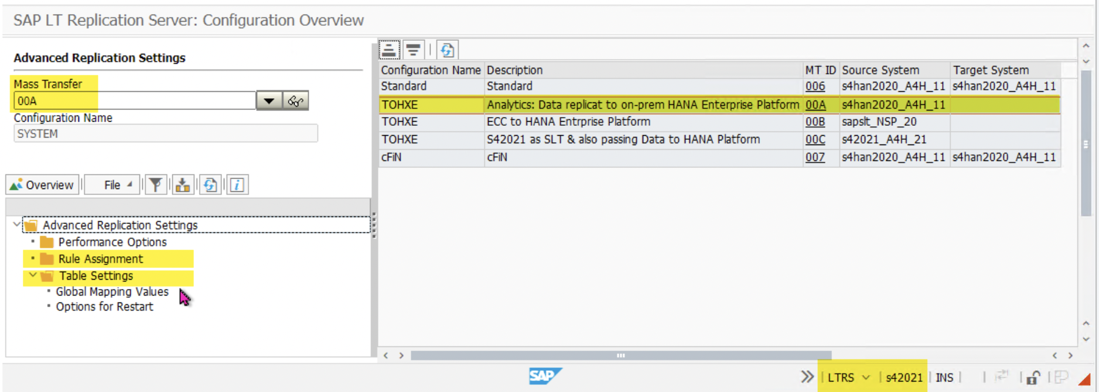This screenshot has height=392, width=1099.
Task: Click the s42021 system name in status bar
Action: click(904, 377)
